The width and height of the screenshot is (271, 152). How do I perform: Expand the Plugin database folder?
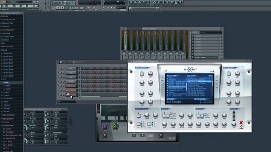pyautogui.click(x=8, y=115)
